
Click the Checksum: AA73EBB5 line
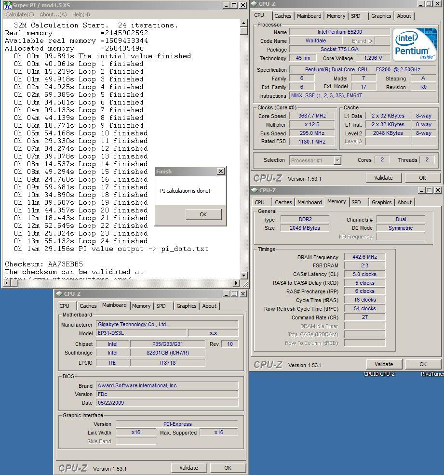pos(44,264)
